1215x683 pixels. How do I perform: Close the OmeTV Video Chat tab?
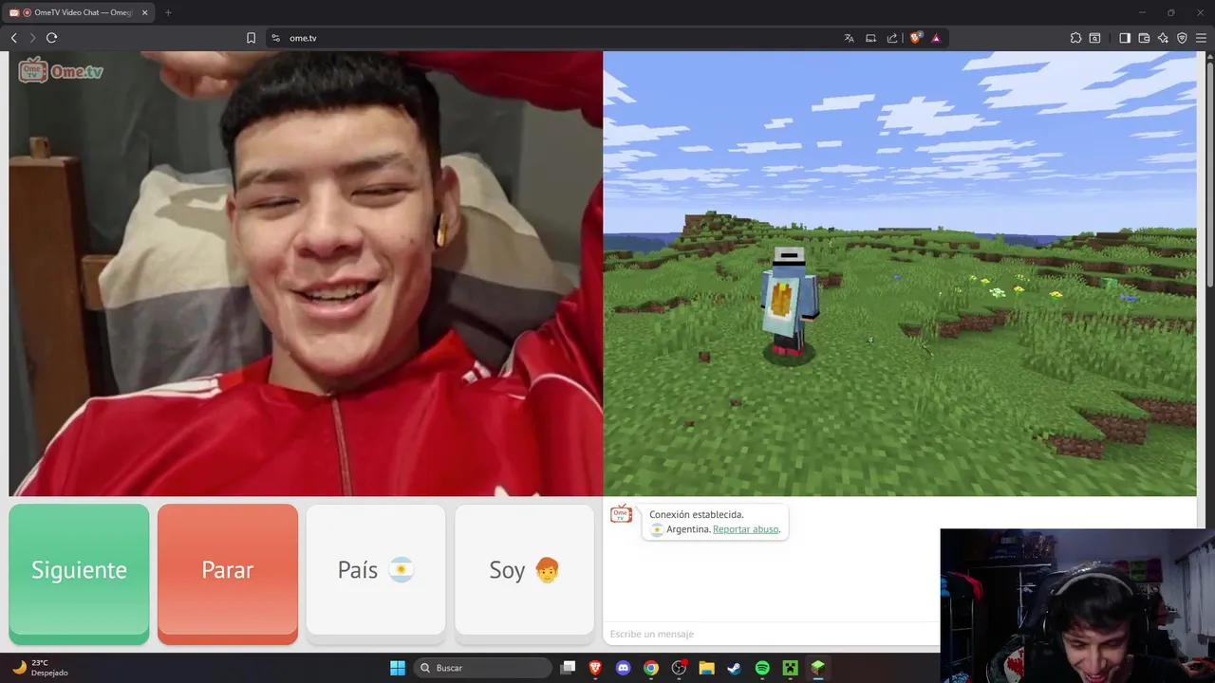click(x=145, y=12)
